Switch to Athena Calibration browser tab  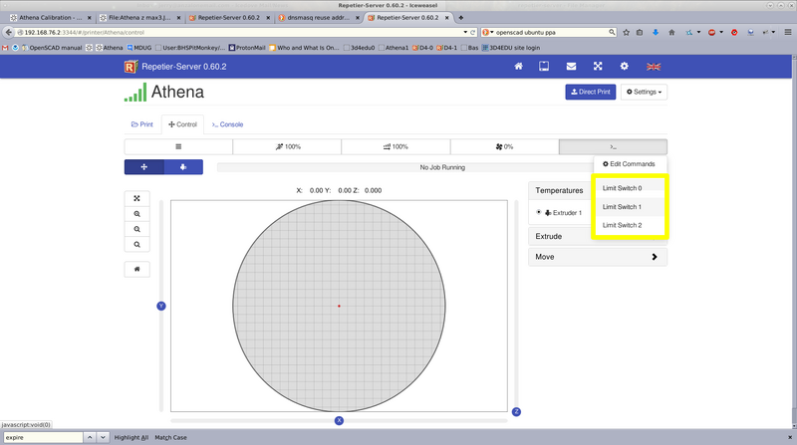[x=50, y=17]
